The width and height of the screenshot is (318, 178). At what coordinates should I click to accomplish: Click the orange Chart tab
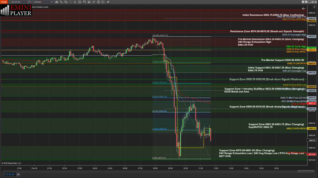[x=4, y=2]
